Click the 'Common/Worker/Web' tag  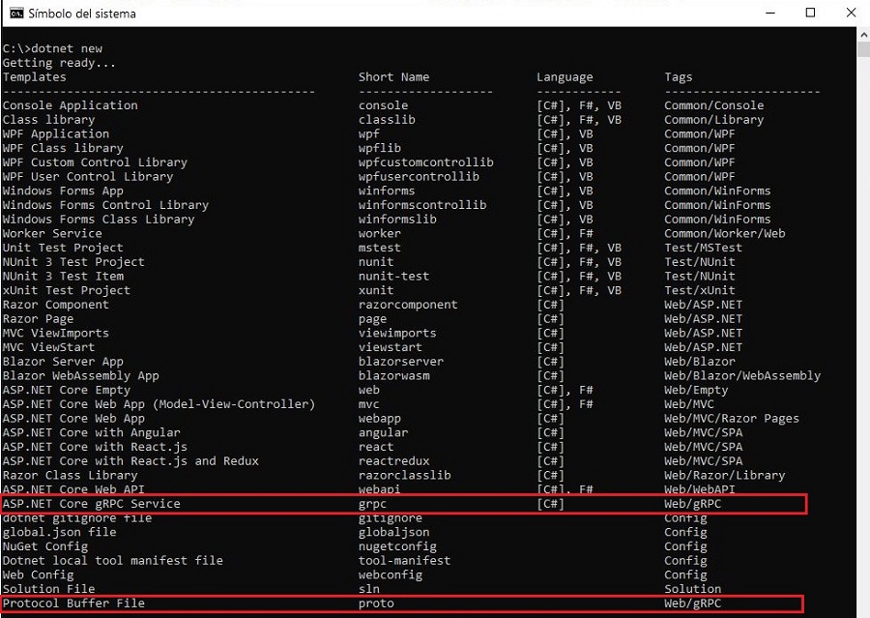[x=725, y=233]
